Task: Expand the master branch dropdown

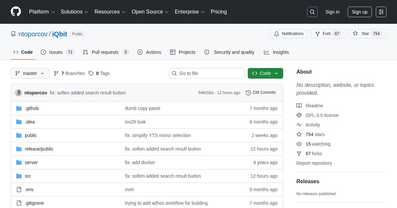Action: click(x=30, y=73)
